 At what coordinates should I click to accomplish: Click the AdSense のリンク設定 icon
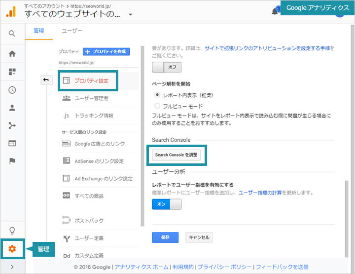67,160
